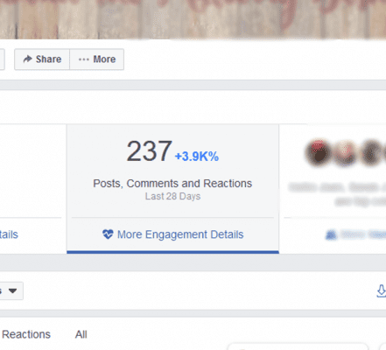386x350 pixels.
Task: Click the first blurred member avatar
Action: click(319, 153)
